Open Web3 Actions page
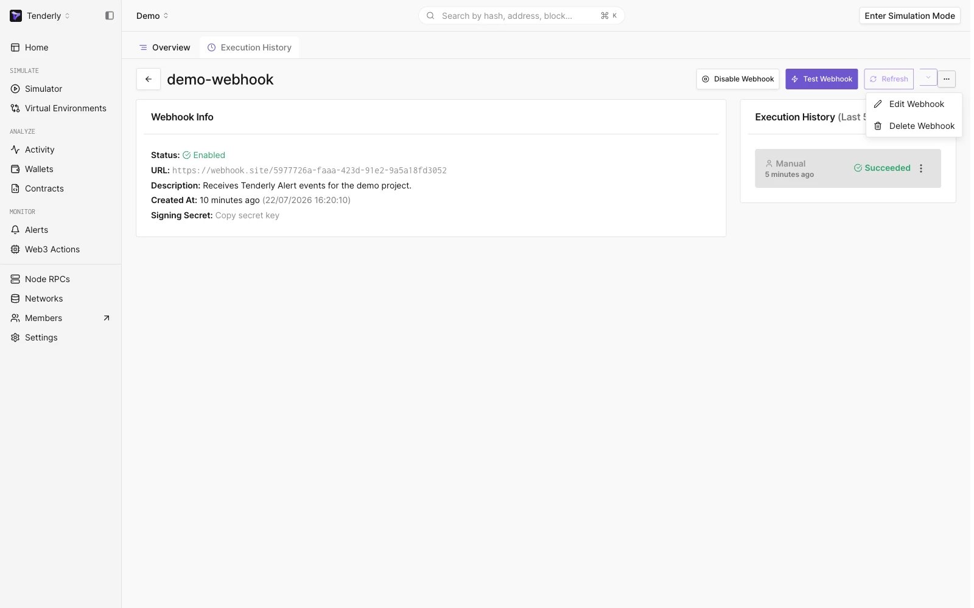Image resolution: width=974 pixels, height=608 pixels. tap(52, 249)
